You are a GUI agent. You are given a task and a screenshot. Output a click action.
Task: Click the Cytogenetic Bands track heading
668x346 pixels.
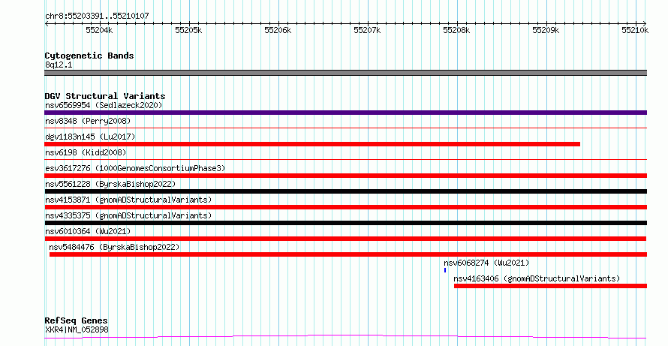pos(89,56)
